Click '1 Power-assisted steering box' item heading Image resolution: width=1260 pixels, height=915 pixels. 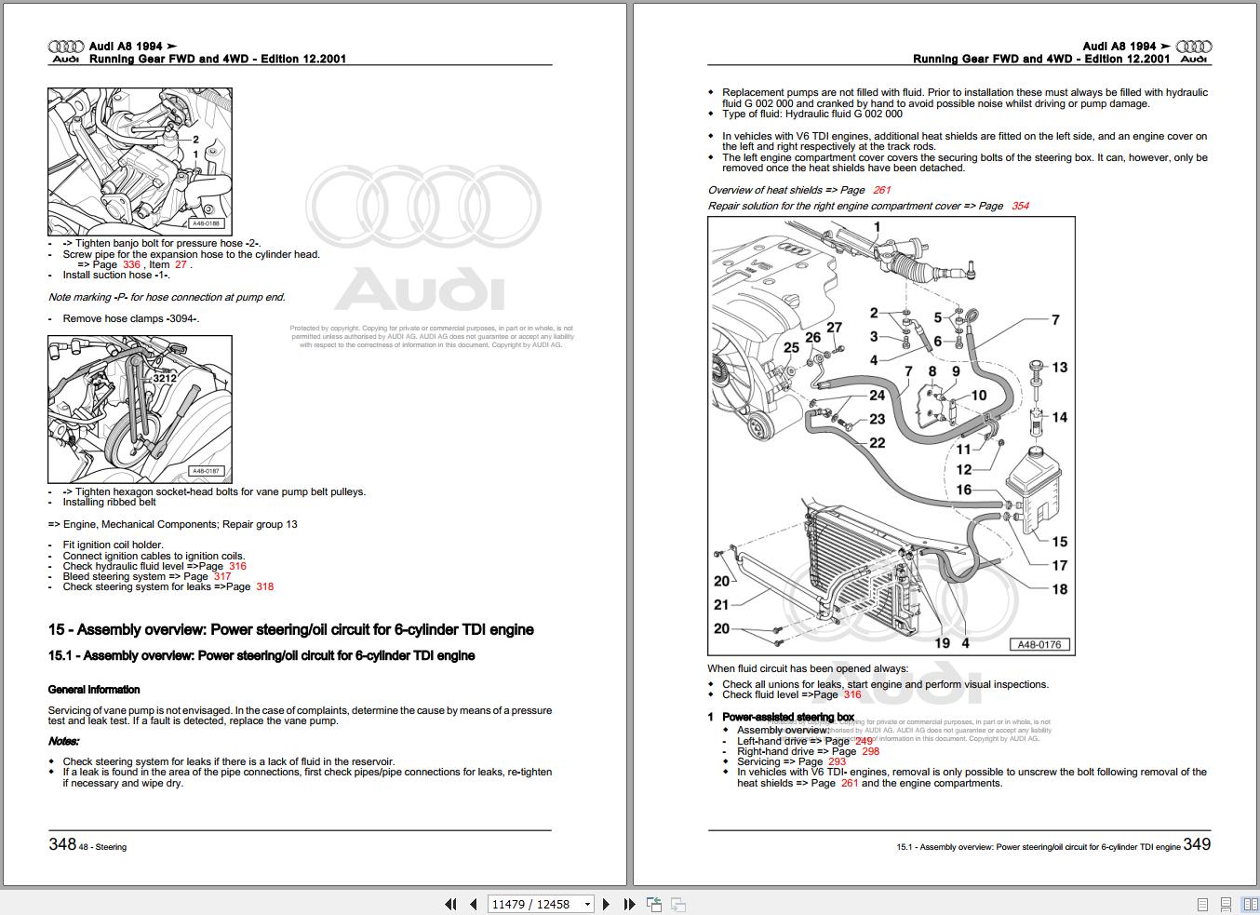[781, 717]
